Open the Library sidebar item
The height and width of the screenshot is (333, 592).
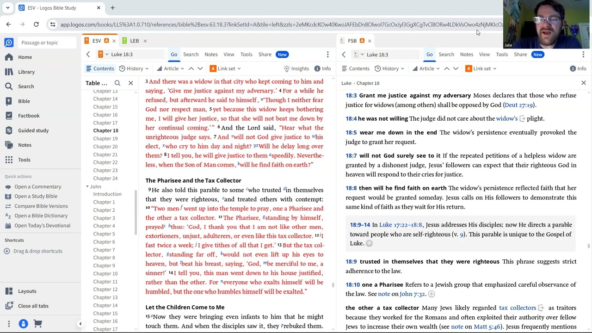click(x=26, y=72)
